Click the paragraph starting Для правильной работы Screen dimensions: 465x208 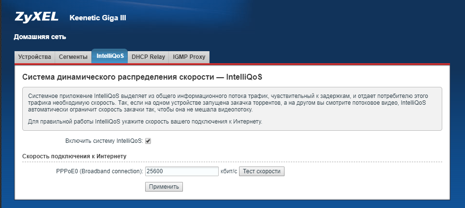[x=145, y=122]
